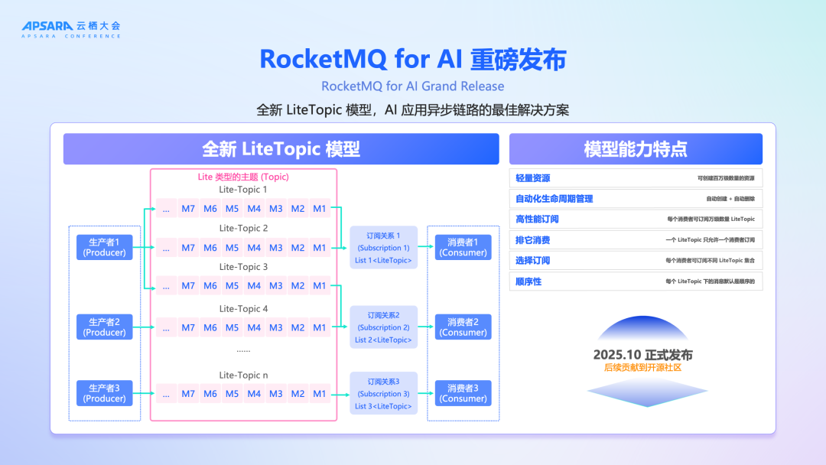The width and height of the screenshot is (826, 465).
Task: Click the APSARA 云栖大会 logo
Action: 73,27
